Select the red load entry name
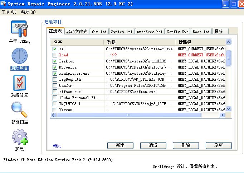The height and width of the screenshot is (173, 244). [x=63, y=55]
